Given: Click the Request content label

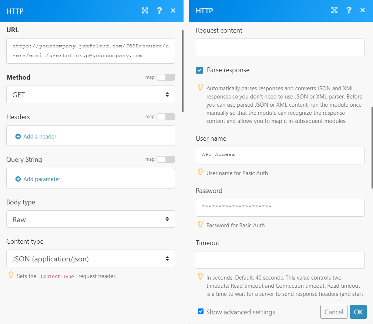Looking at the screenshot, I should 219,30.
